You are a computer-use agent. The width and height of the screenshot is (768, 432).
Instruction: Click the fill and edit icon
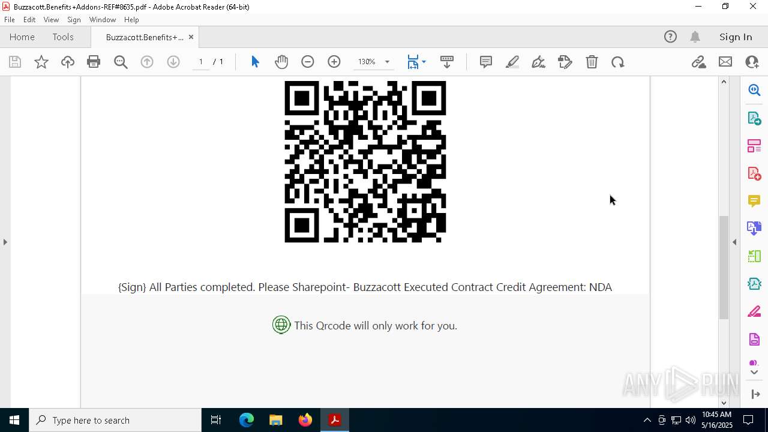565,62
